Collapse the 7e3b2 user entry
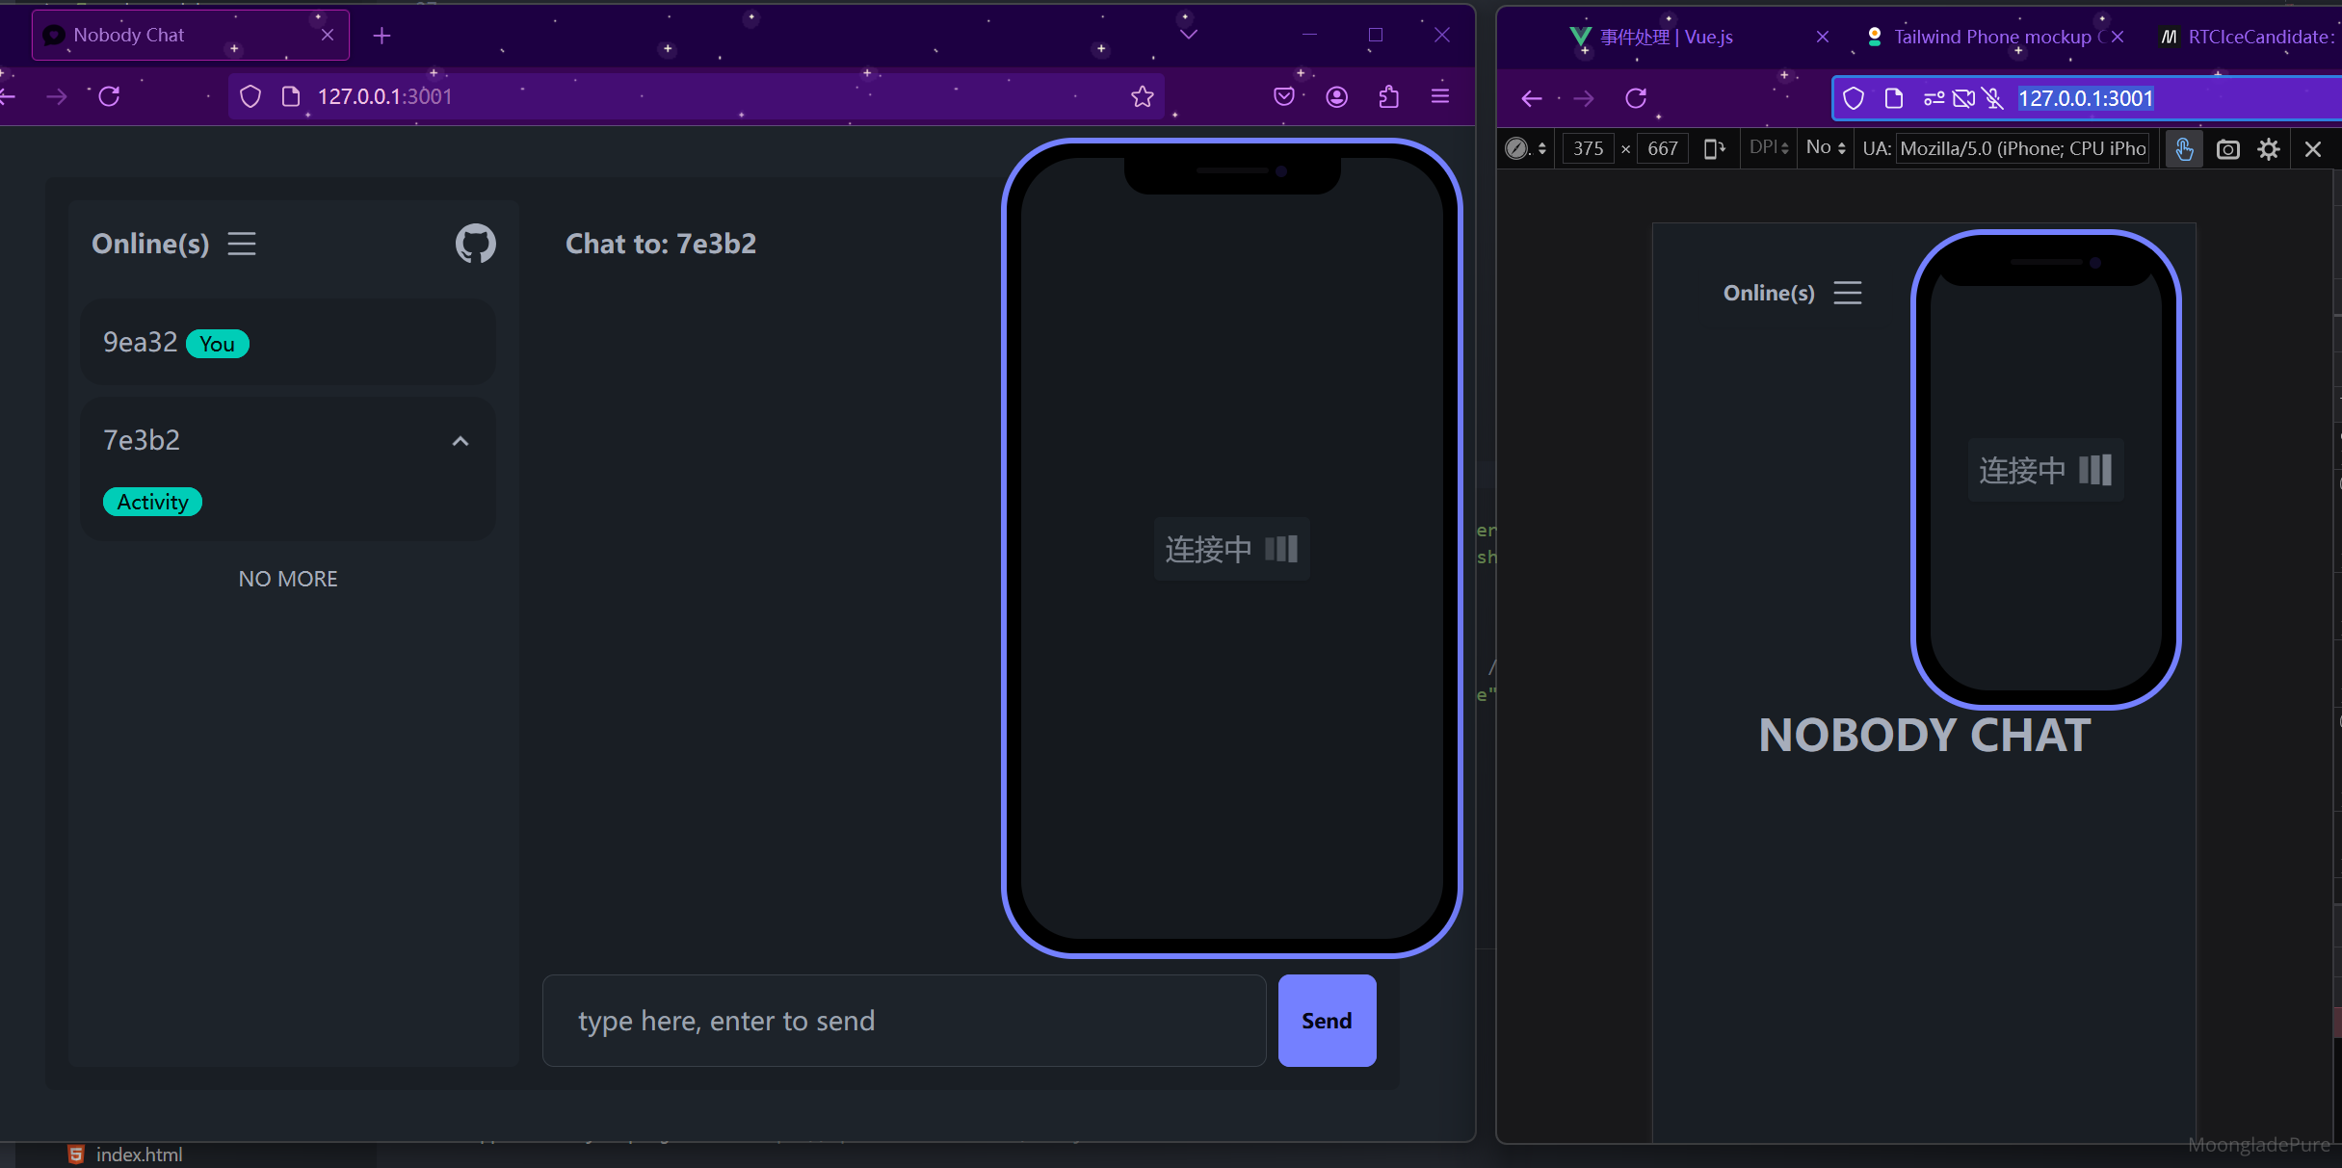Screen dimensions: 2342x1168 461,439
